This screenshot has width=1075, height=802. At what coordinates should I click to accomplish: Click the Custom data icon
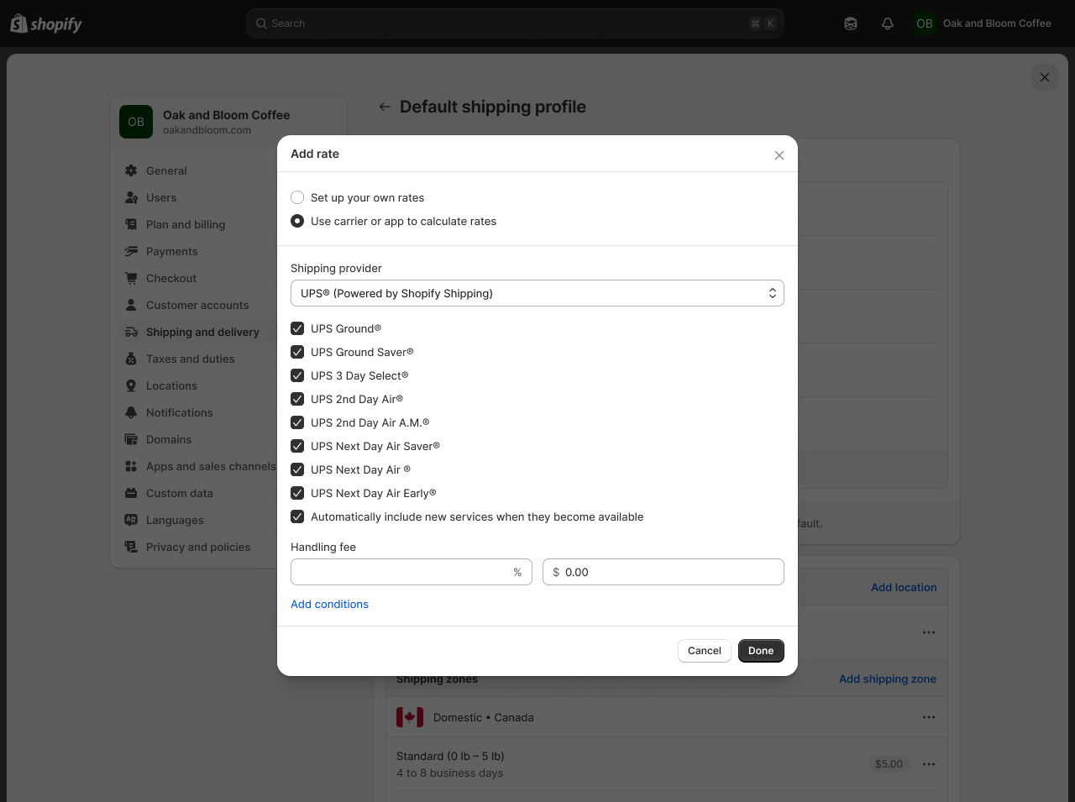(131, 493)
